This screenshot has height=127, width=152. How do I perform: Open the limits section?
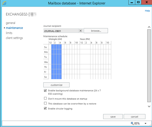9,33
